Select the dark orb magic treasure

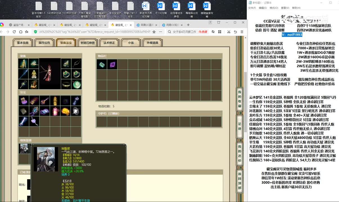pos(65,100)
